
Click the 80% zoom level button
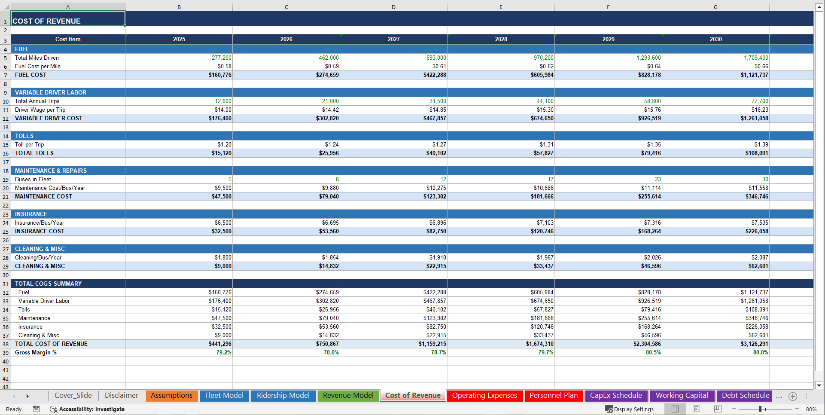tap(812, 409)
